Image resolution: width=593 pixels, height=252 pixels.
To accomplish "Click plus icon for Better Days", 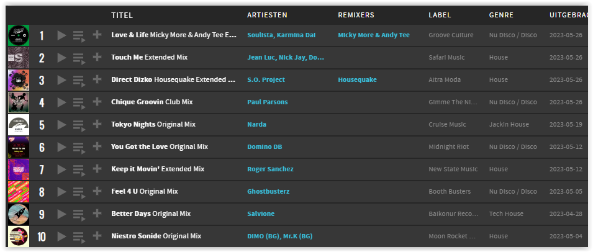I will pos(97,213).
